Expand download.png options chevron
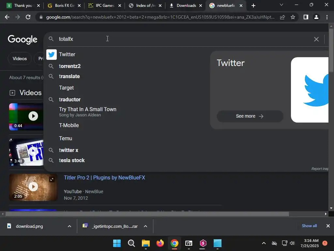 [x=69, y=226]
